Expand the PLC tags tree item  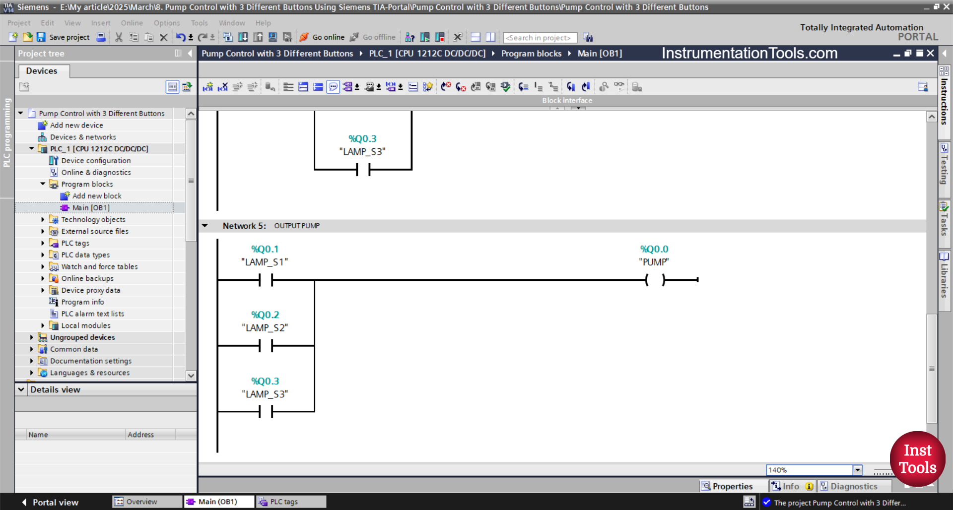coord(42,243)
